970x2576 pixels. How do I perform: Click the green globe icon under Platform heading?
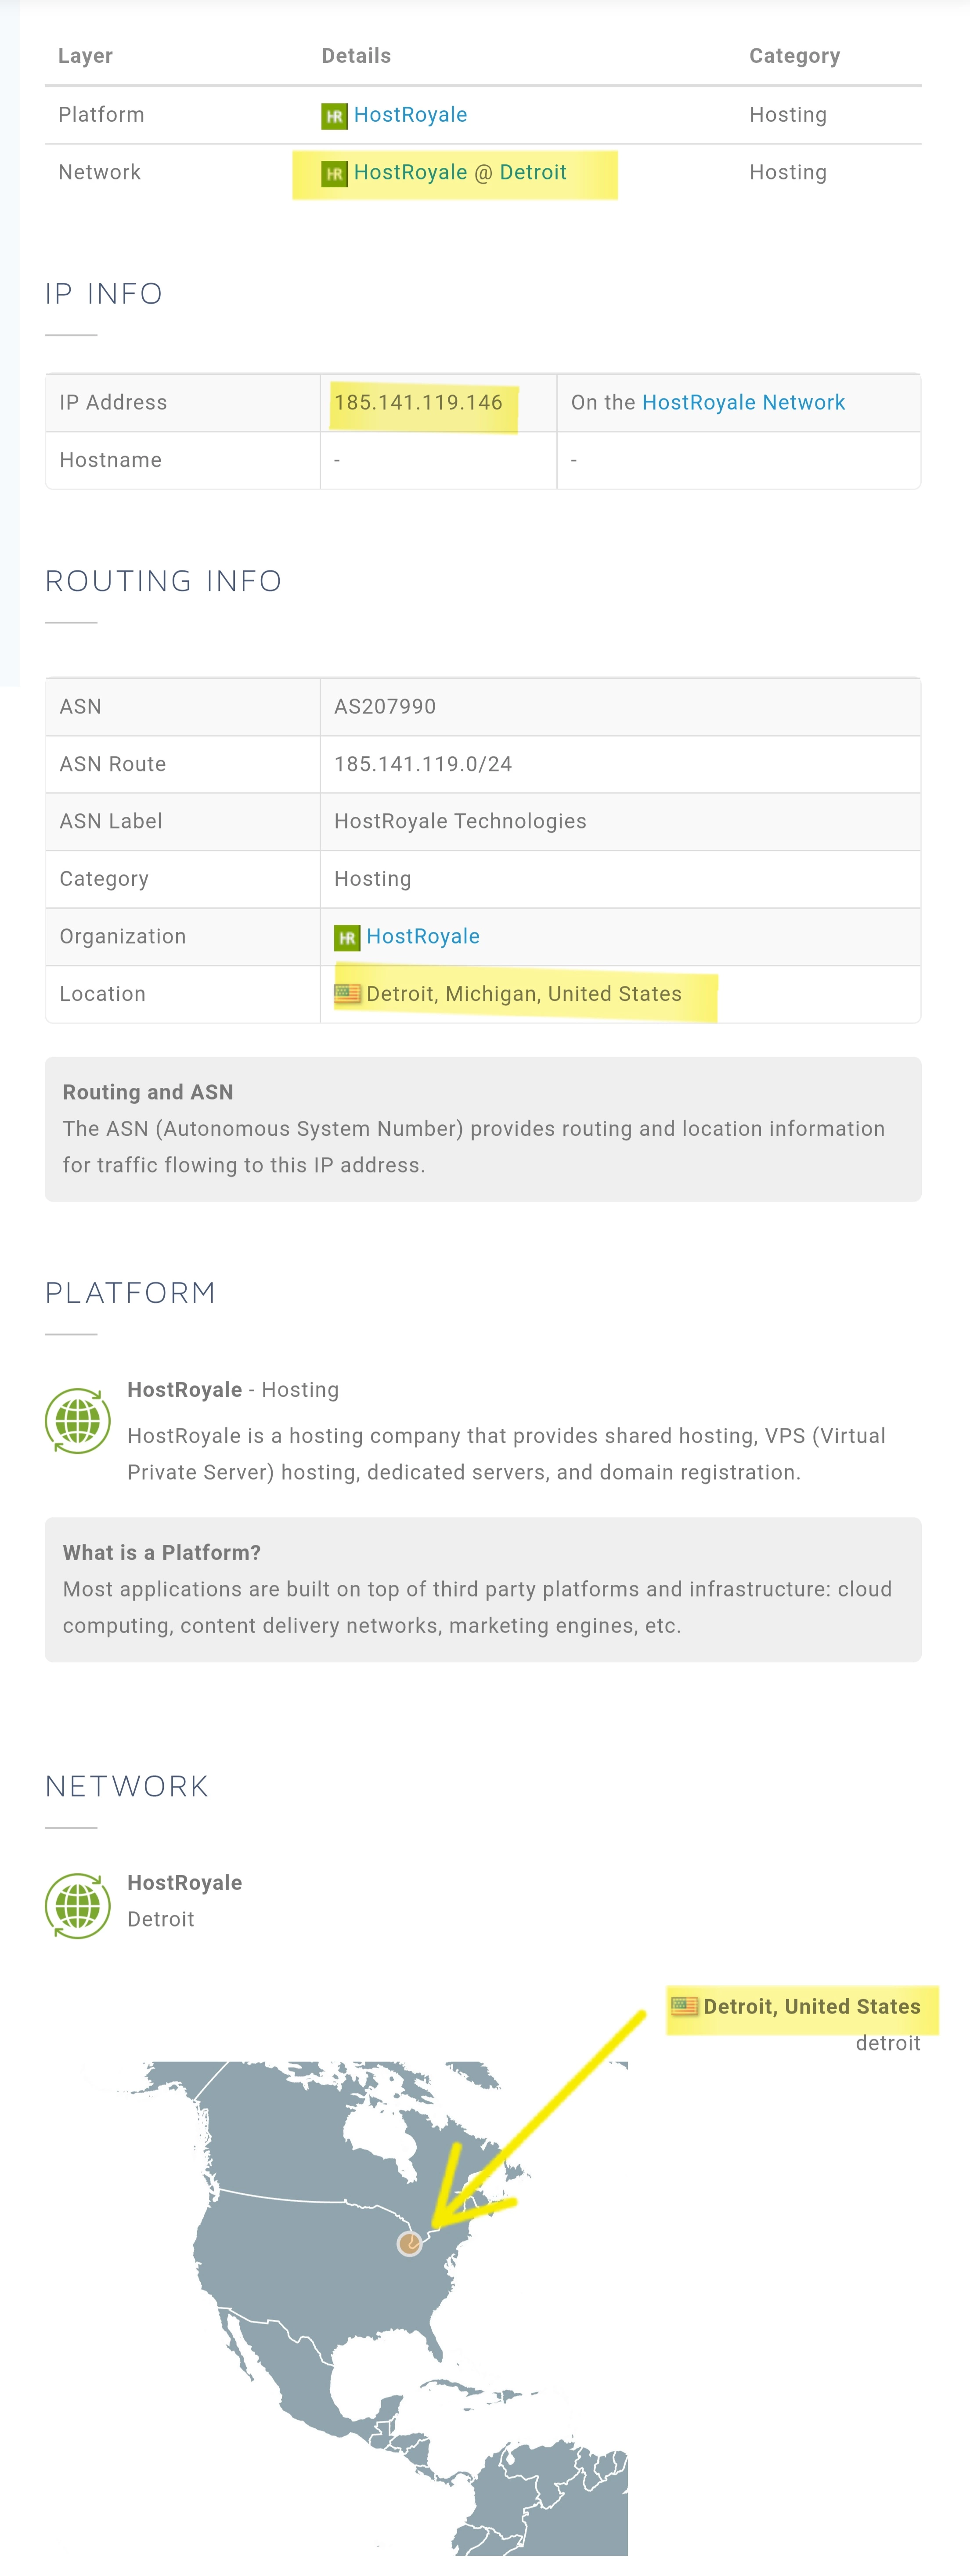pos(78,1420)
